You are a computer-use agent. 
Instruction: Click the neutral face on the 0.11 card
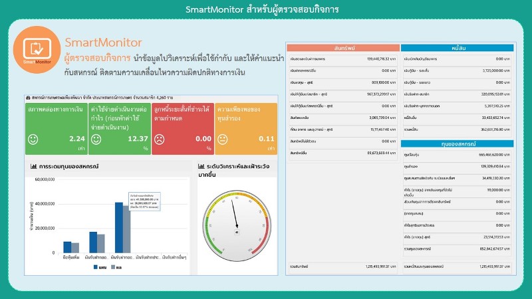(x=223, y=140)
